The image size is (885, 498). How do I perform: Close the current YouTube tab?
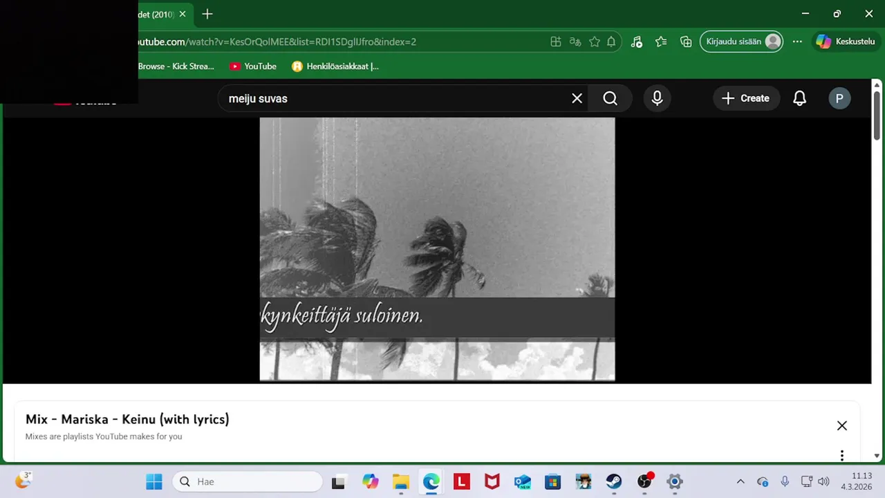[183, 14]
